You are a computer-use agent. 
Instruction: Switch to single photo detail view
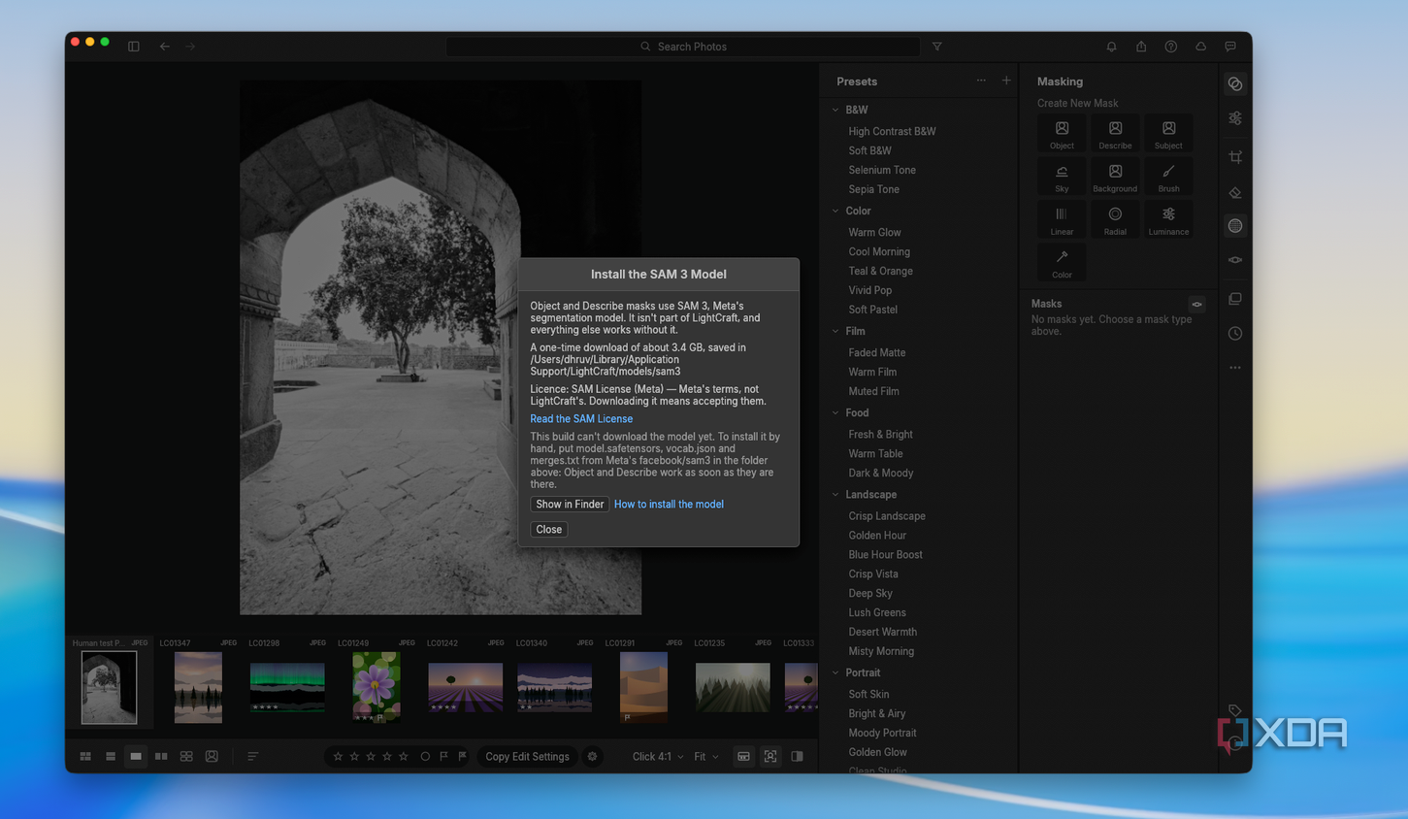[136, 756]
